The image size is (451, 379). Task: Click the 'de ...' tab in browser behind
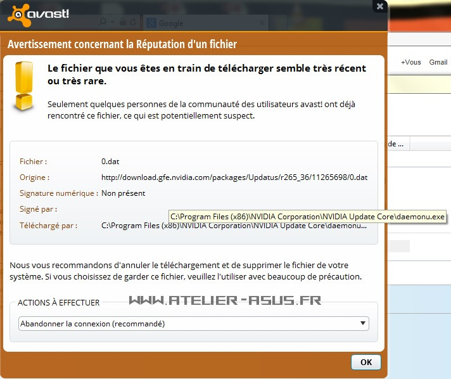(396, 144)
